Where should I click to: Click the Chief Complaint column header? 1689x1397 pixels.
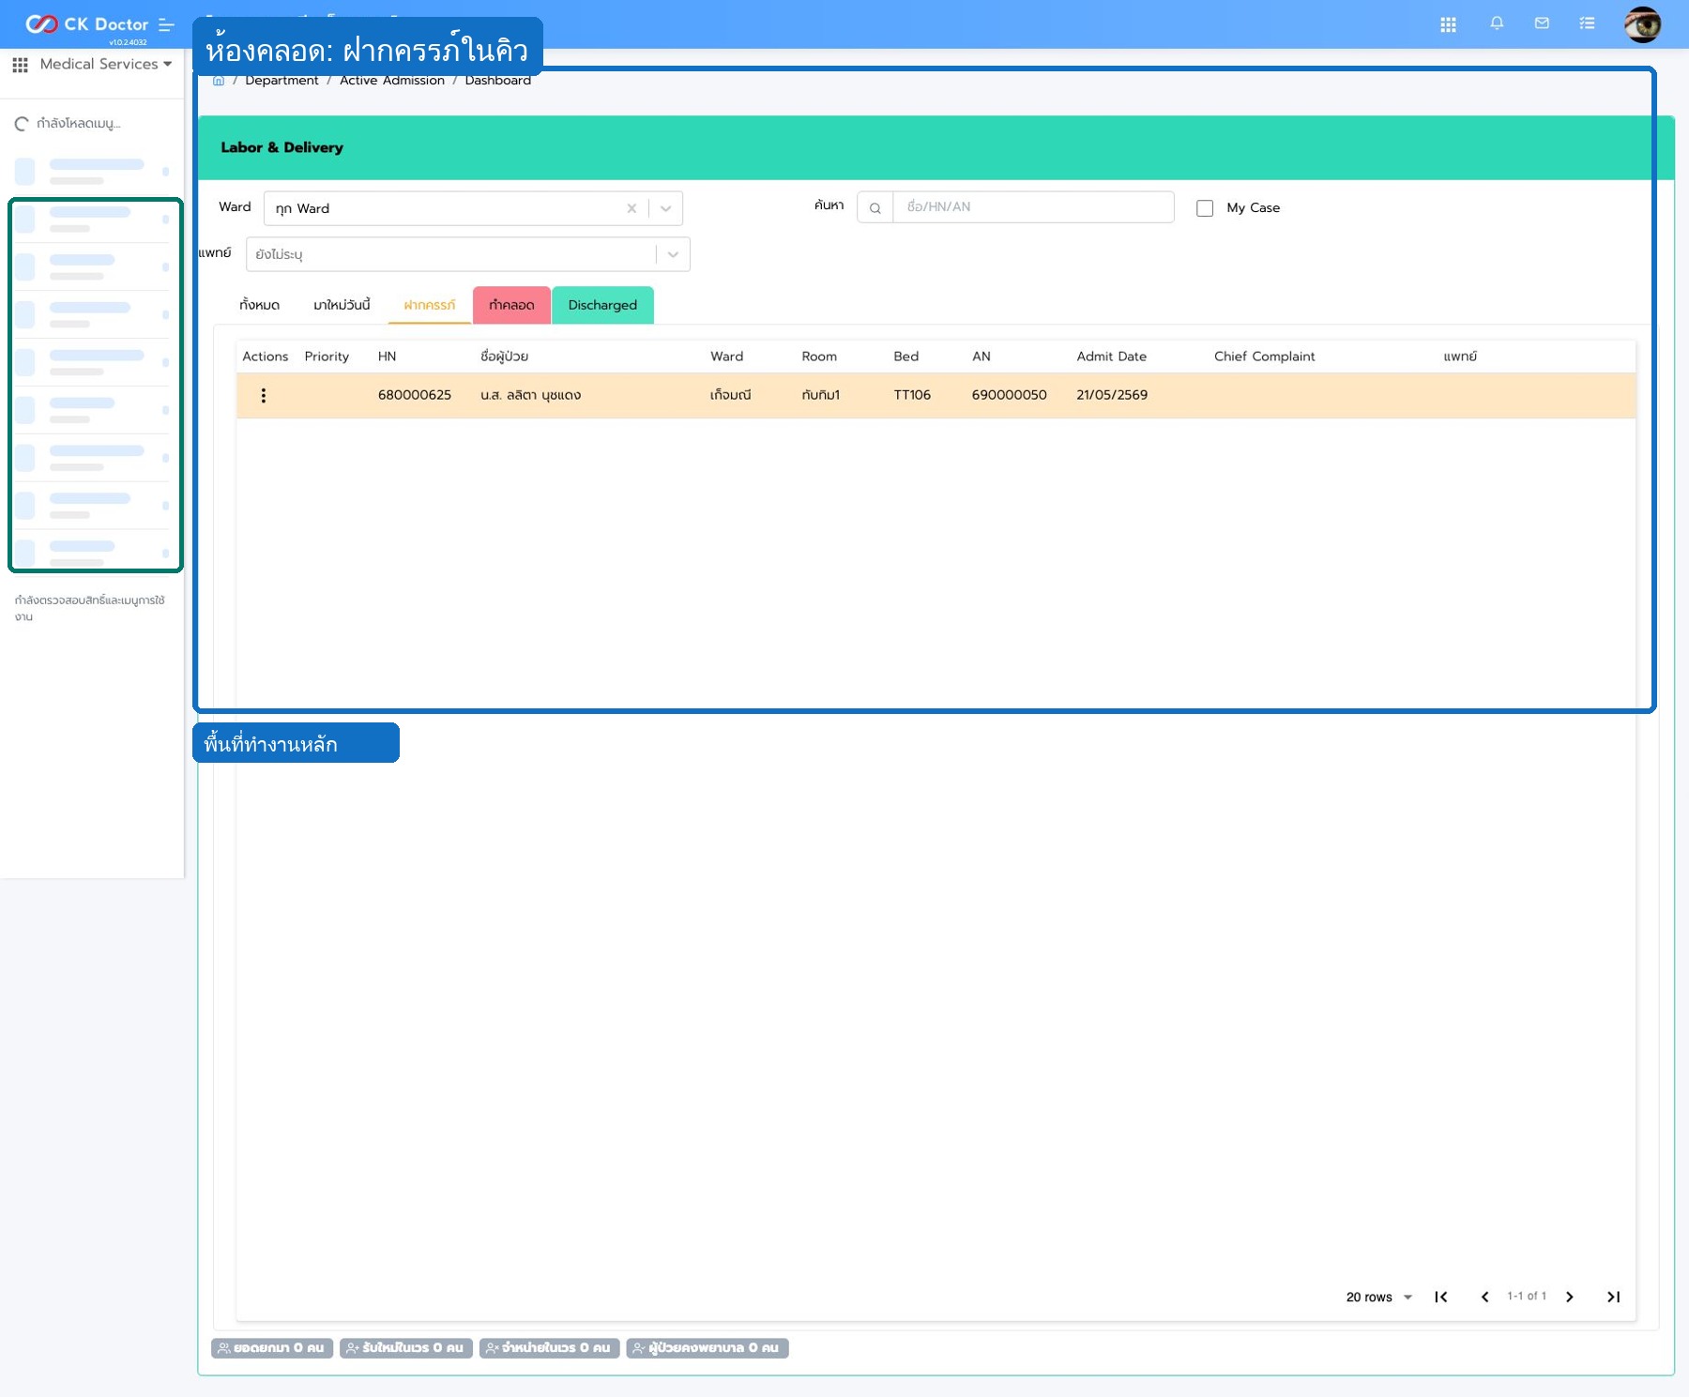click(x=1264, y=357)
